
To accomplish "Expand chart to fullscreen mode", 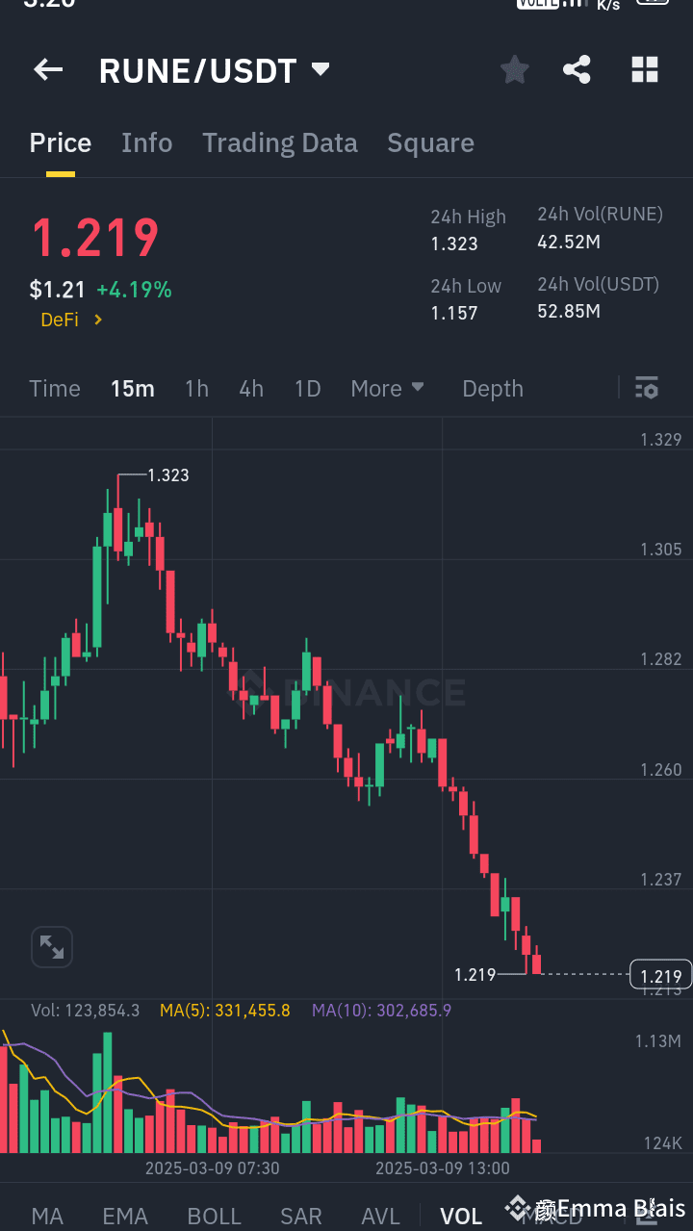I will click(51, 946).
